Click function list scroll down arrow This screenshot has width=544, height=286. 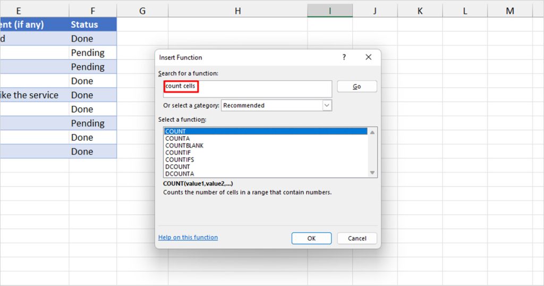coord(372,172)
